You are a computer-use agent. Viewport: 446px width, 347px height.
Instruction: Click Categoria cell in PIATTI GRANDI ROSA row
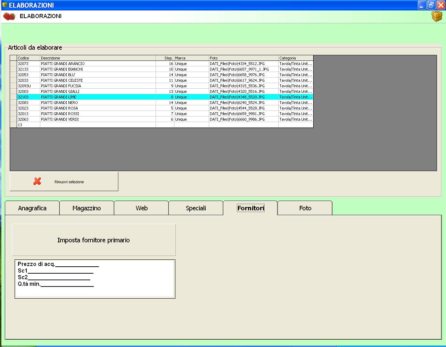pyautogui.click(x=296, y=108)
